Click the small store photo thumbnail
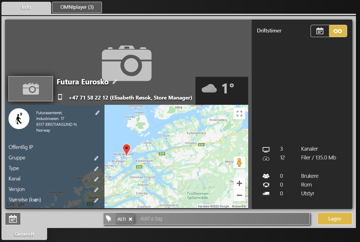This screenshot has height=242, width=360. (x=31, y=89)
